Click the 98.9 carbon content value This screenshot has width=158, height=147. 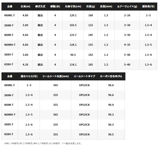[111, 105]
